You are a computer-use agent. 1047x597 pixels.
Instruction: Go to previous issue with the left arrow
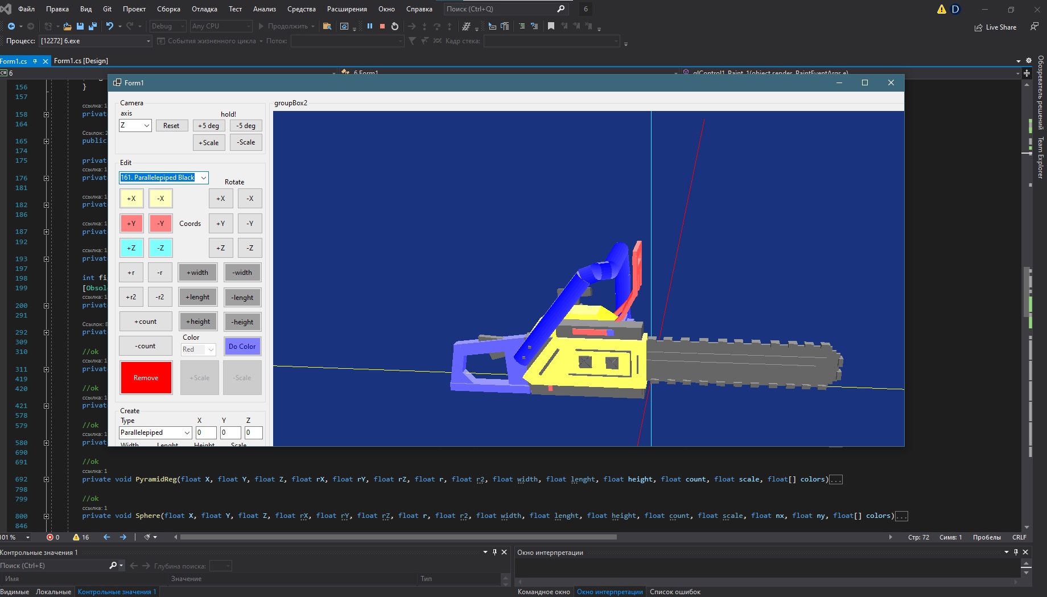coord(106,537)
